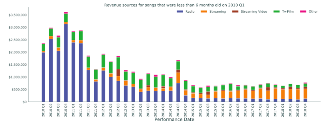Viewport: 323px width, 123px height.
Task: Click the Tv-Film green legend swatch
Action: point(276,12)
